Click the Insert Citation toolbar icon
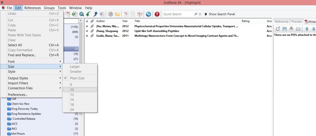Viewport: 316px width, 136px height. pyautogui.click(x=126, y=14)
